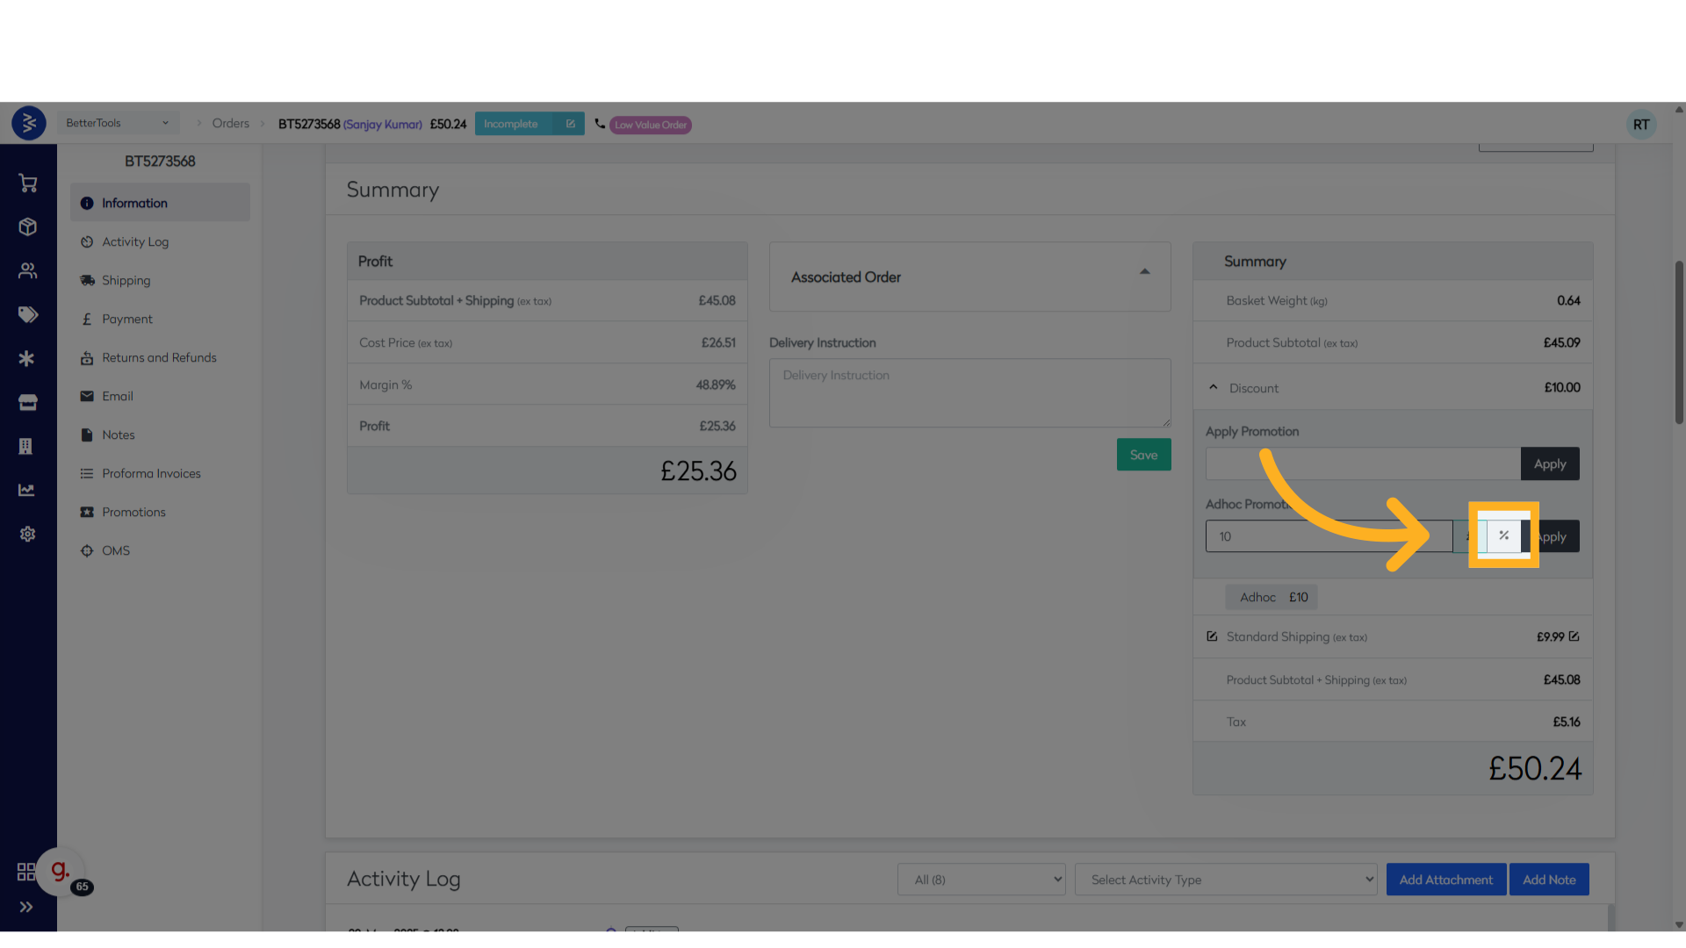
Task: Go to Returns and Refunds section
Action: tap(159, 357)
